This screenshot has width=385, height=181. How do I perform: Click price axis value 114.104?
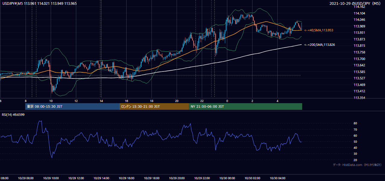[x=359, y=13]
